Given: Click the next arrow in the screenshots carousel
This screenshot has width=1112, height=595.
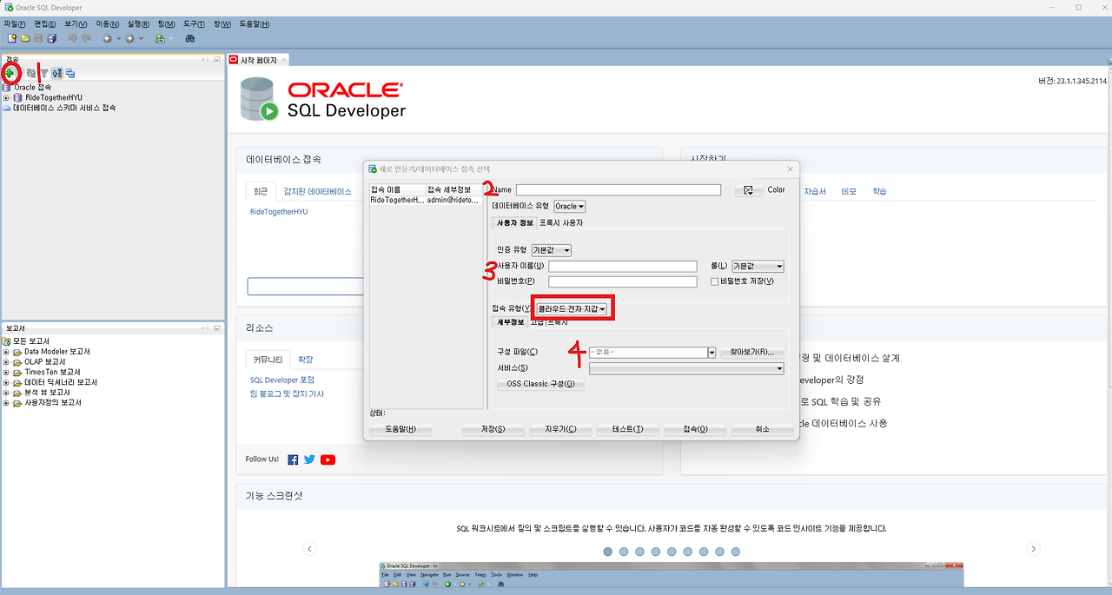Looking at the screenshot, I should (1033, 549).
